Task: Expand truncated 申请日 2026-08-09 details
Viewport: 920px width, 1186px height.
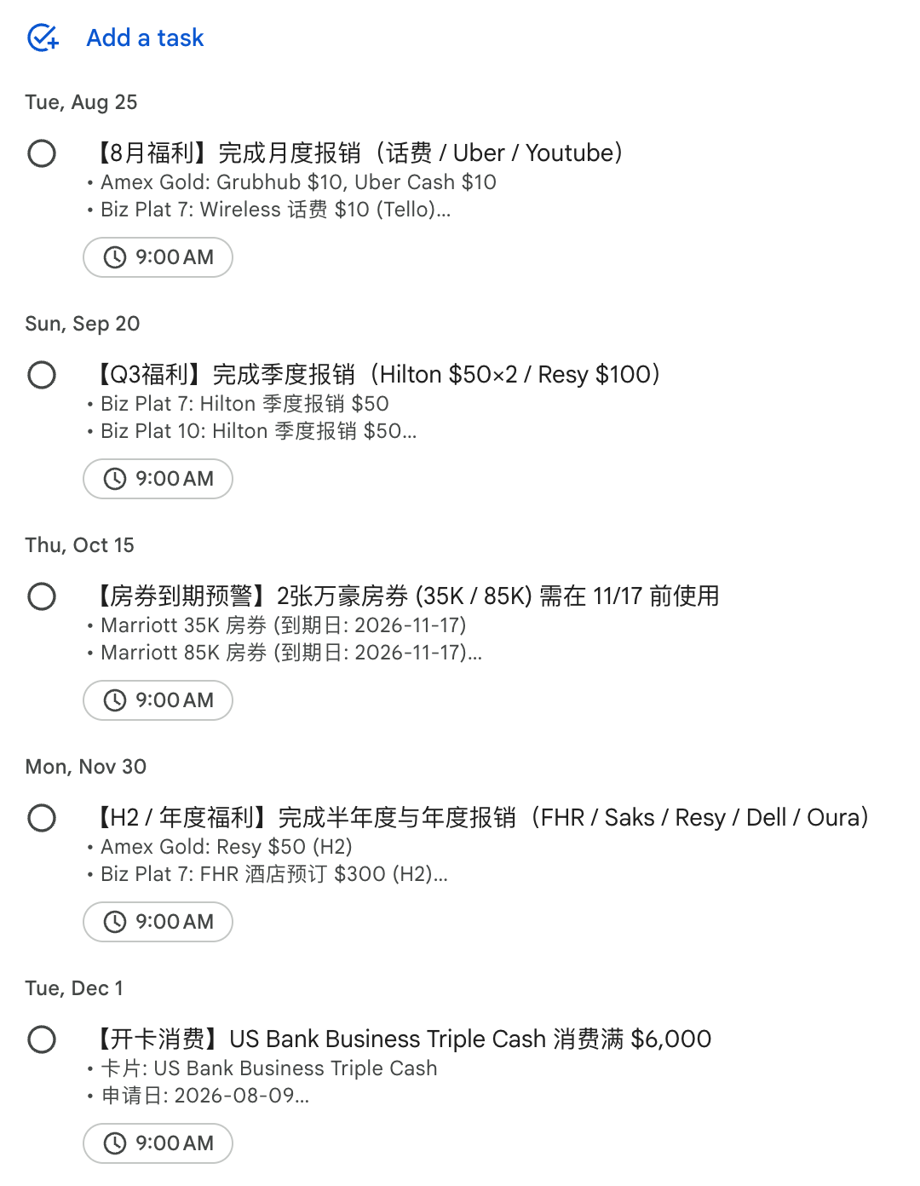Action: click(x=204, y=1096)
